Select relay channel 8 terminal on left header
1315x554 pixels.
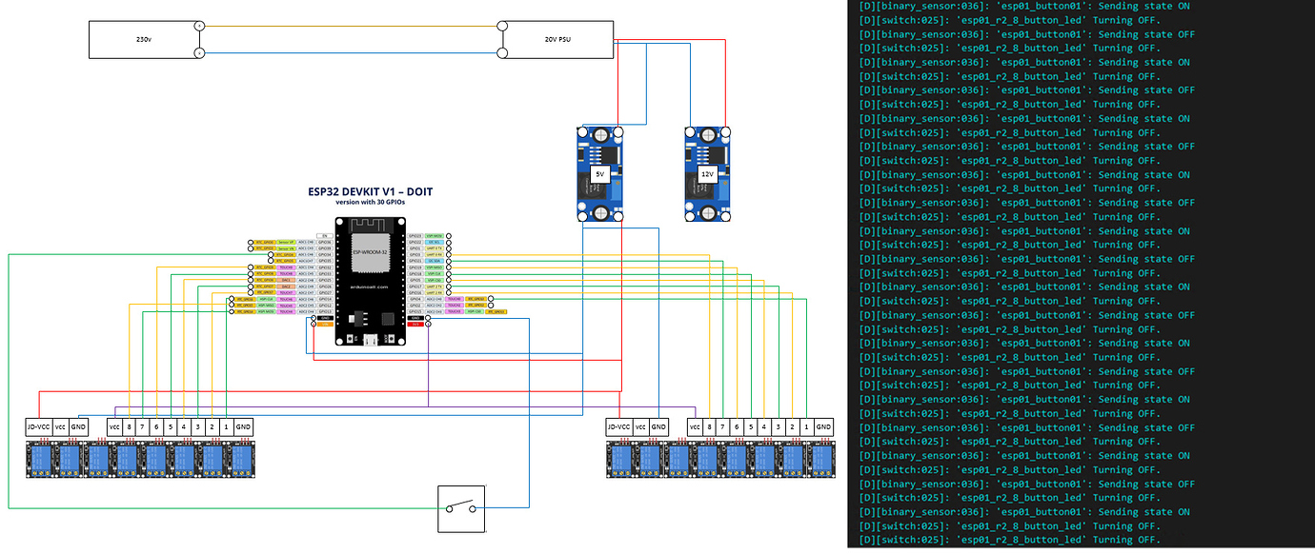[x=127, y=426]
